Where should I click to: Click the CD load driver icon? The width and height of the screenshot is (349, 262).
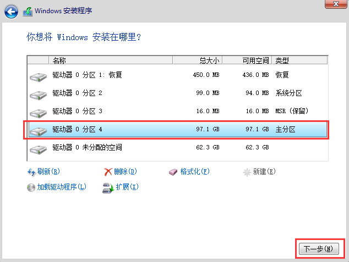click(31, 188)
